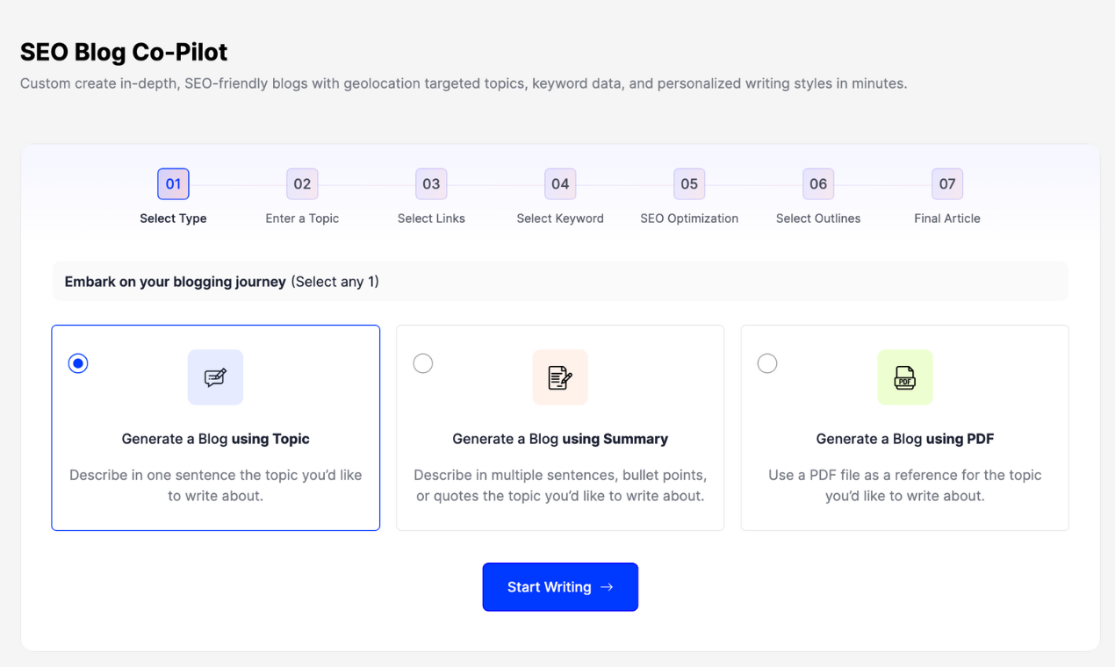Click the PDF file icon

[905, 377]
